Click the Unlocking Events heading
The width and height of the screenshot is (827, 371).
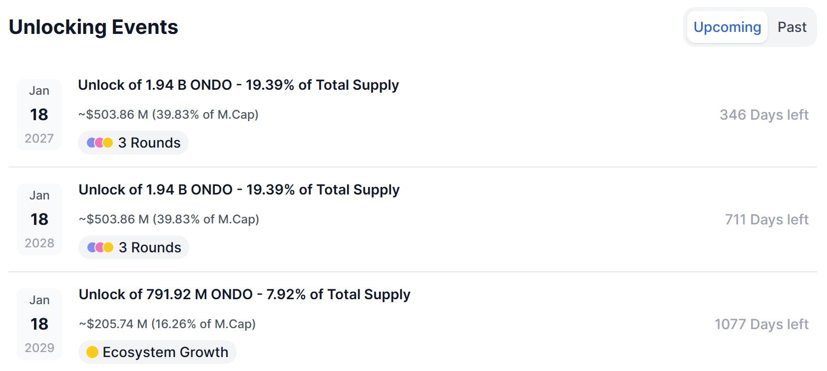tap(93, 27)
